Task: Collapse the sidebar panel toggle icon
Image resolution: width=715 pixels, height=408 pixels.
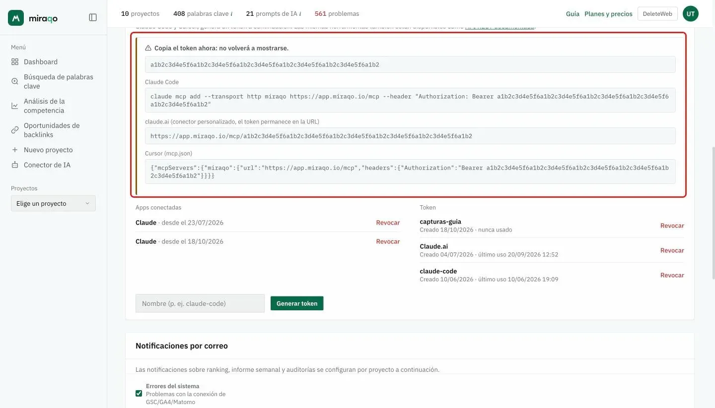Action: pos(93,17)
